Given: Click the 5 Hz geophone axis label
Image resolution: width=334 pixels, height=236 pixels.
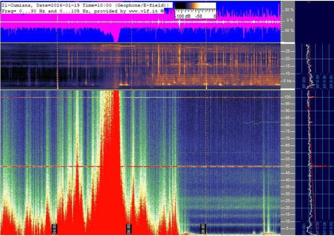Looking at the screenshot, I should (x=287, y=80).
